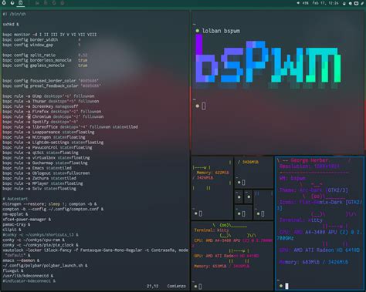Select the active underlined workspace icon in polybar
Viewport: 366px width, 292px height.
[21, 3]
